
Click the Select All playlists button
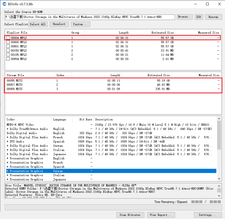click(38, 24)
